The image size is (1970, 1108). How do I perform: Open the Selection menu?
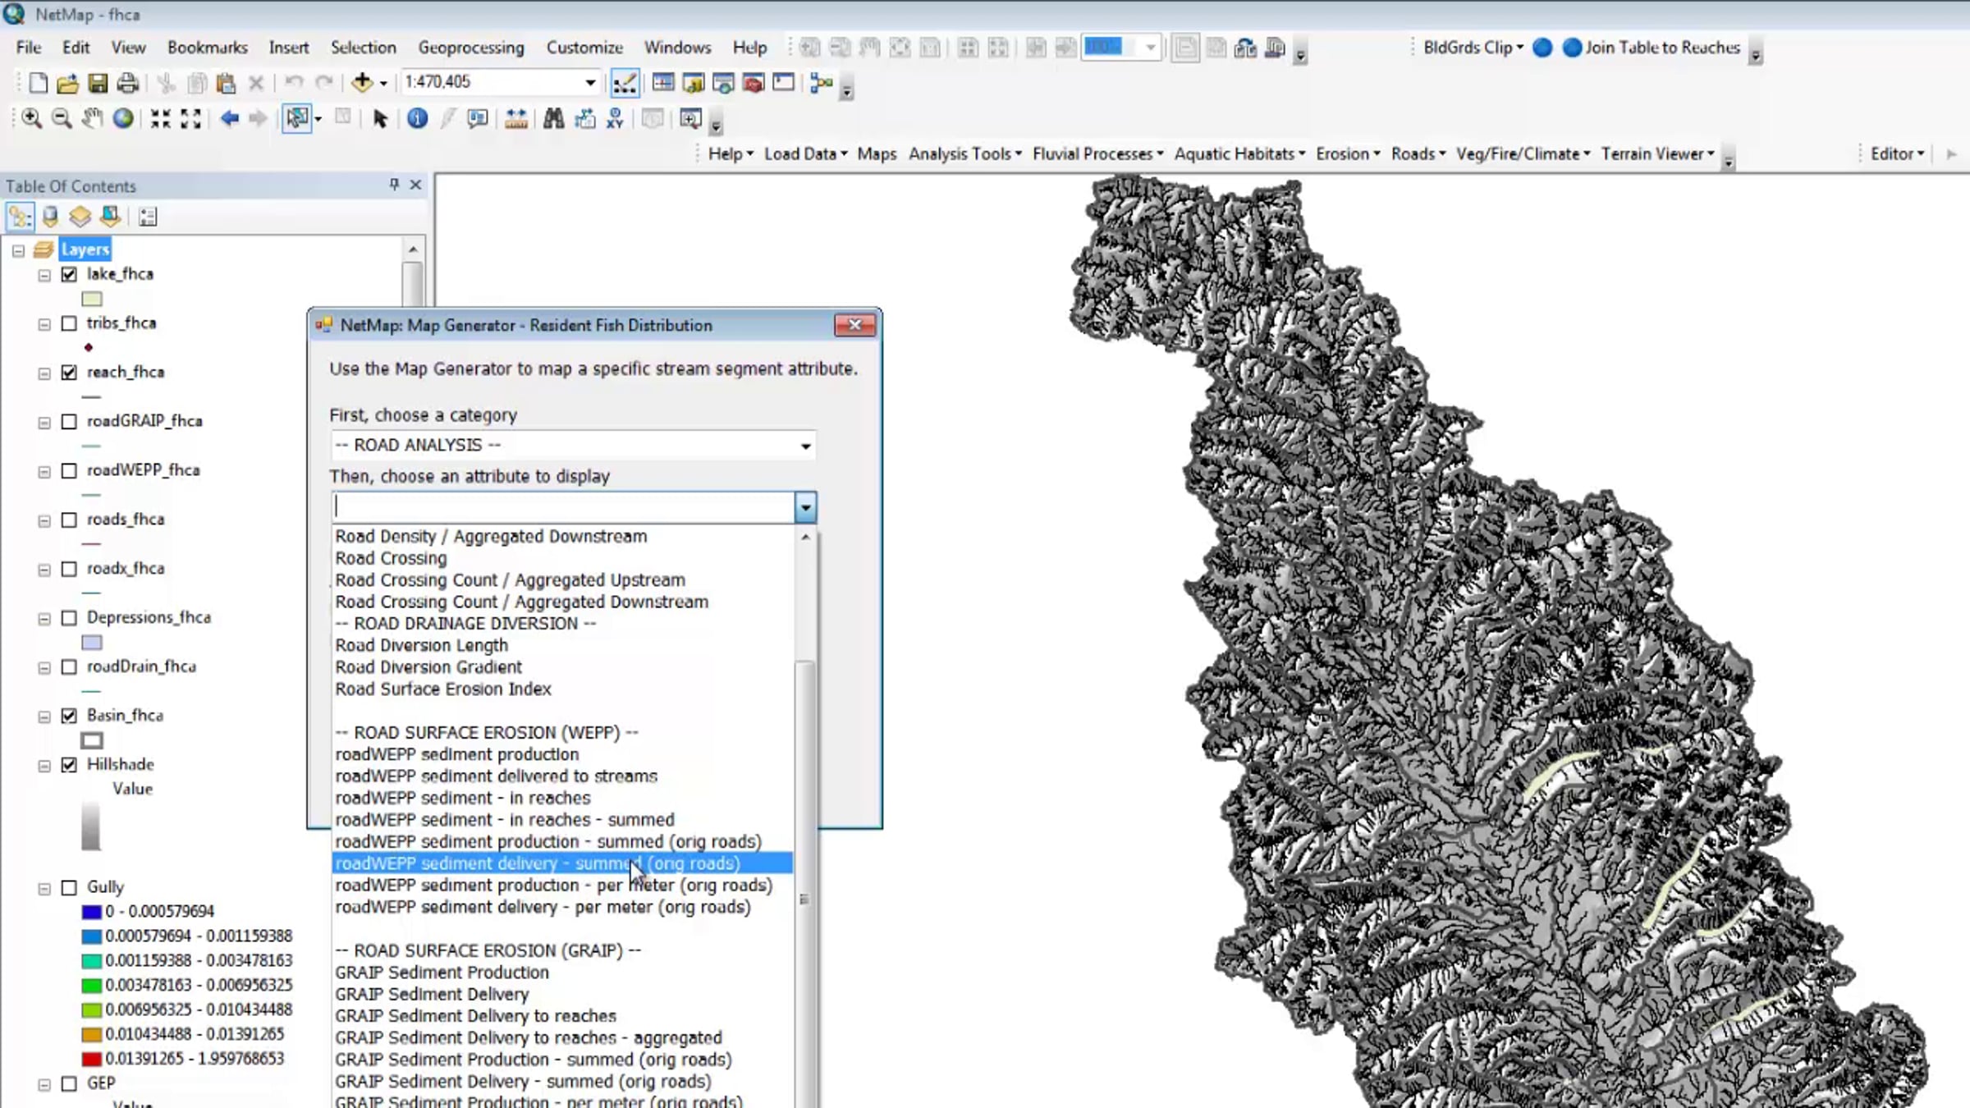363,48
